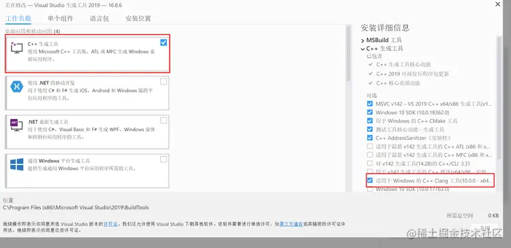Check the .NET 桌面生成工具 workload checkbox
The width and height of the screenshot is (511, 248).
pyautogui.click(x=164, y=120)
